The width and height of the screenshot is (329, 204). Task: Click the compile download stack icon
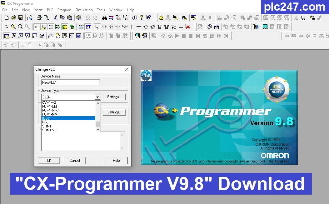point(209,27)
